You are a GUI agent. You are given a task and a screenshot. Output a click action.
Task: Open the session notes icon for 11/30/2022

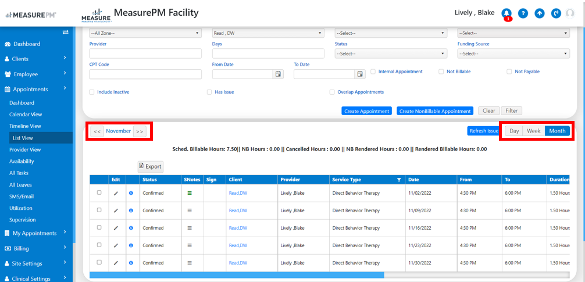[189, 263]
